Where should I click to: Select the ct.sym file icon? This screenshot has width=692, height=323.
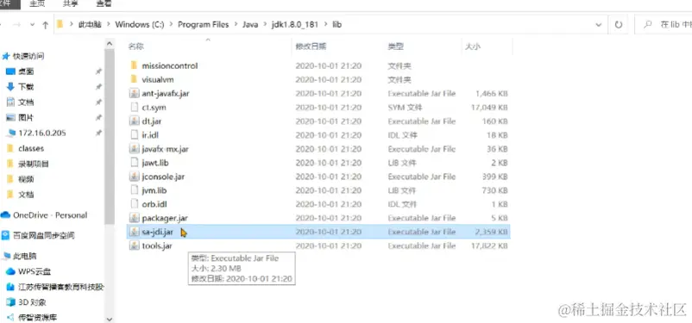pos(134,107)
